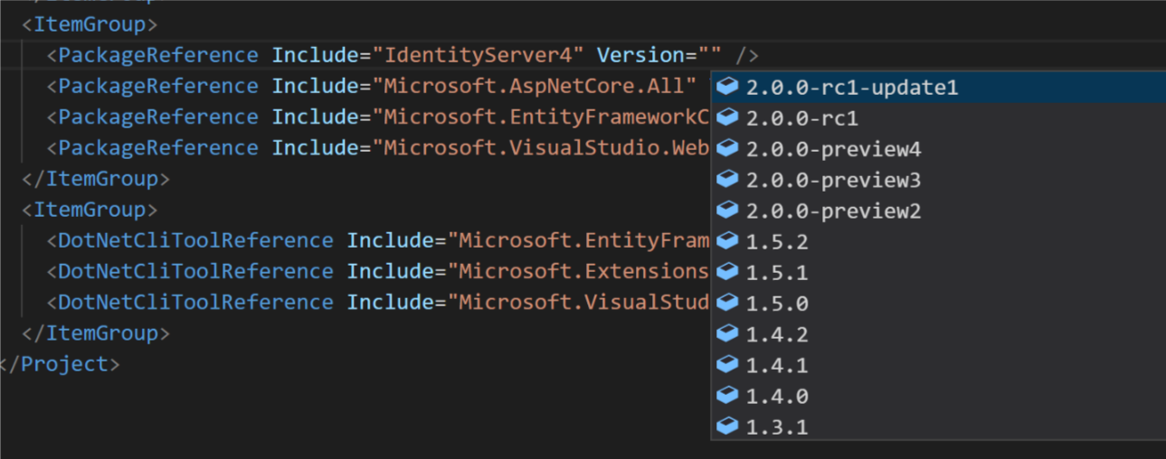Image resolution: width=1166 pixels, height=459 pixels.
Task: Select version 1.3.1 text
Action: click(777, 426)
